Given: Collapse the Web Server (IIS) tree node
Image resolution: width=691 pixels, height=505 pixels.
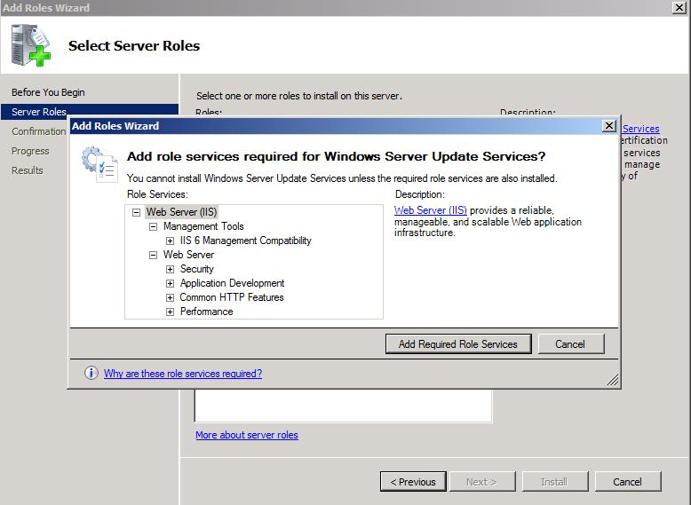Looking at the screenshot, I should coord(136,212).
